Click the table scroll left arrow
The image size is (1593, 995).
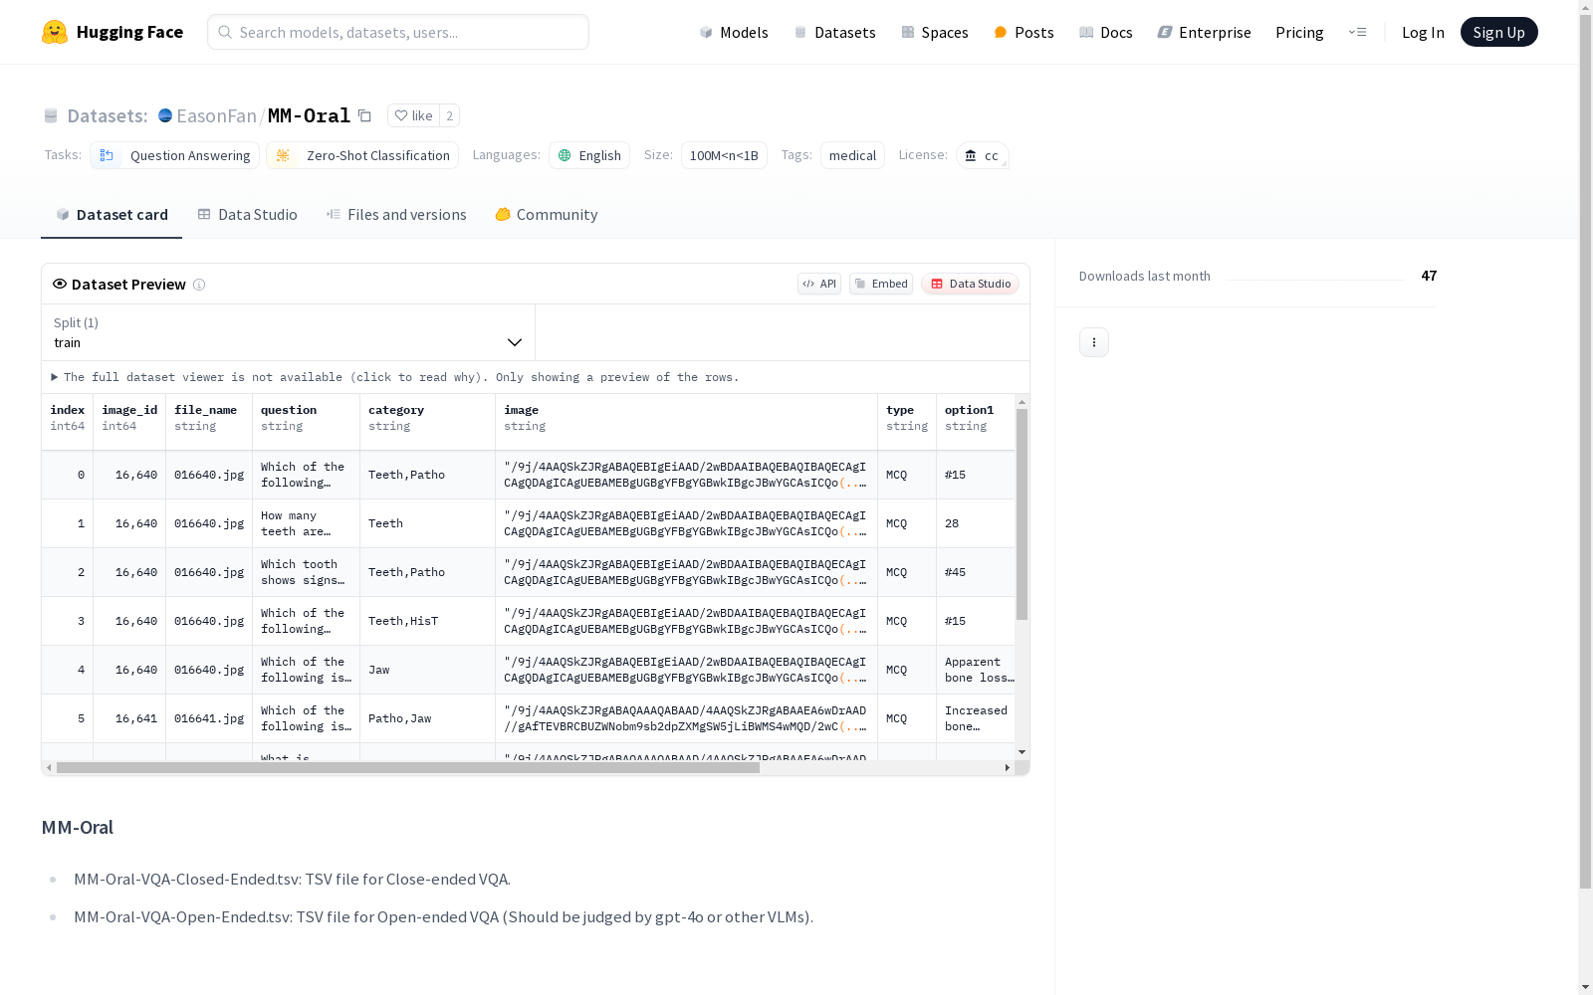point(49,768)
